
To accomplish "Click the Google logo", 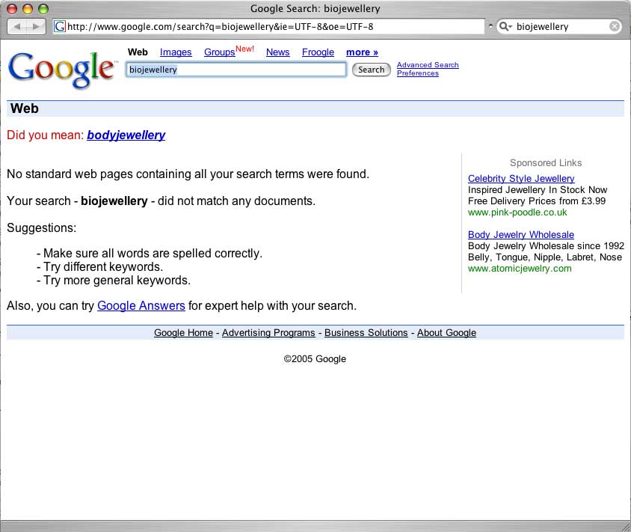I will click(63, 70).
